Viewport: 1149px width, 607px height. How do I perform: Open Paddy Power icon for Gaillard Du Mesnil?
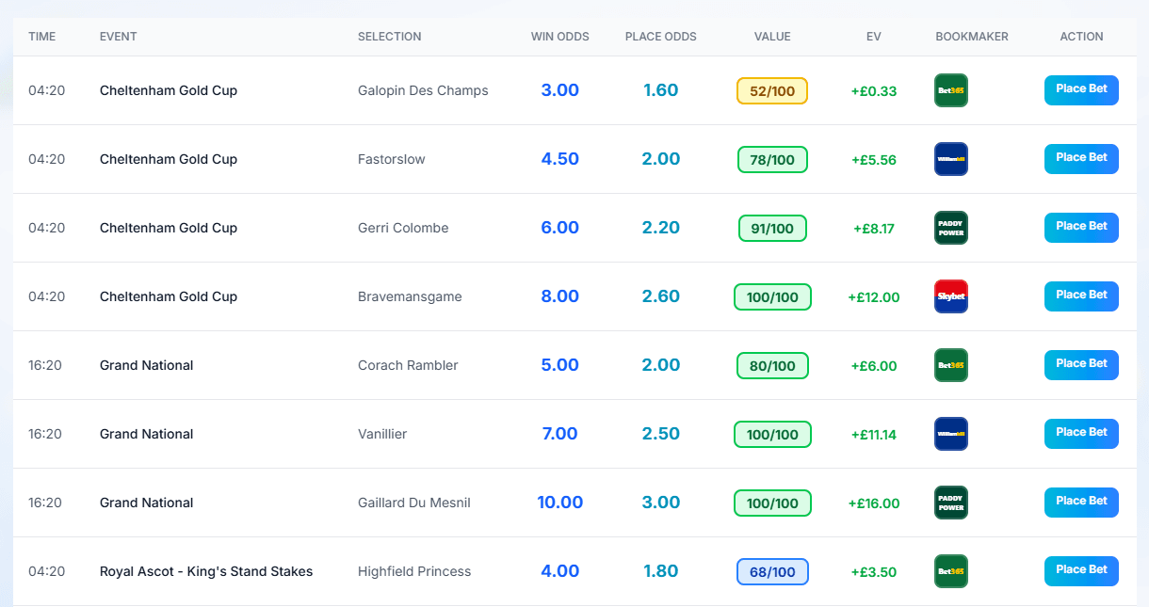tap(950, 503)
